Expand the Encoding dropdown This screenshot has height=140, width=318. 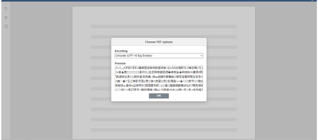(x=159, y=56)
